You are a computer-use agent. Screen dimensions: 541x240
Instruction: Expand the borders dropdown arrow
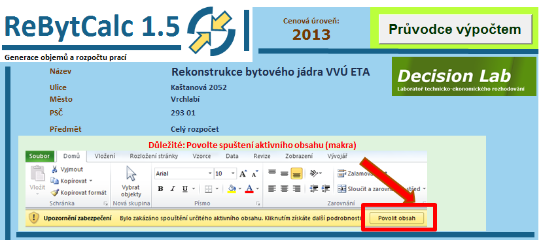pos(217,188)
